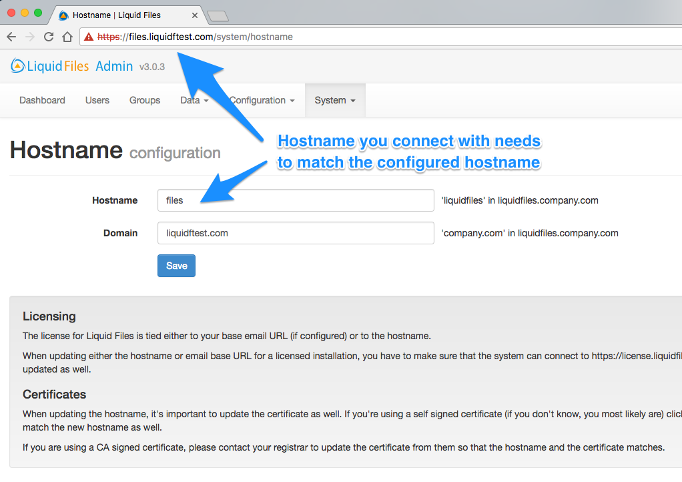
Task: Open the System dropdown menu
Action: 334,100
